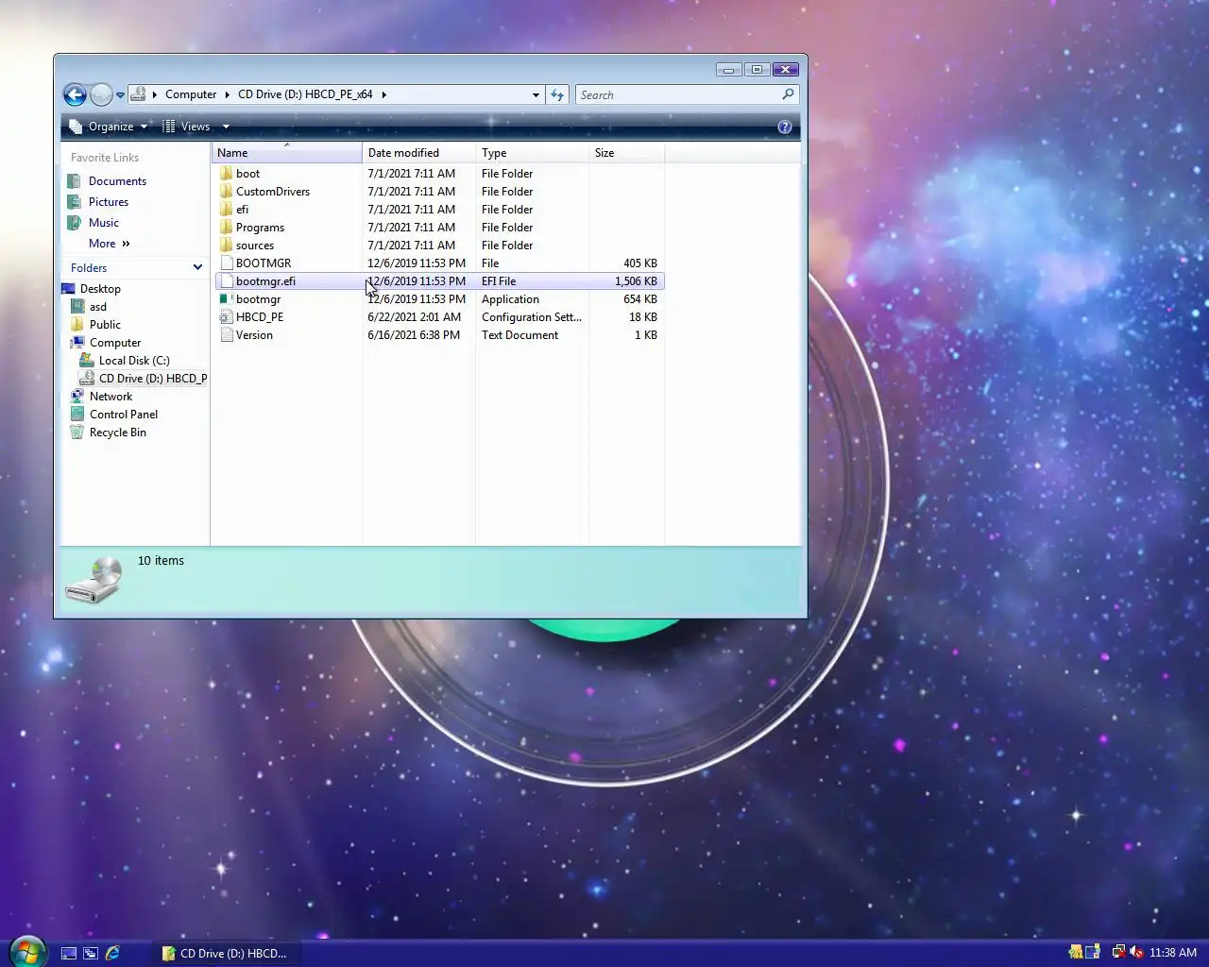The height and width of the screenshot is (967, 1209).
Task: Select Local Disk (C:) in tree
Action: (x=134, y=361)
